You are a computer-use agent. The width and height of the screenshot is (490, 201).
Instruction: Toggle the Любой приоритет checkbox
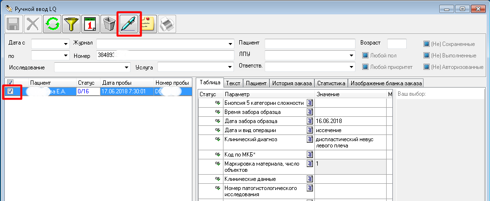(365, 67)
